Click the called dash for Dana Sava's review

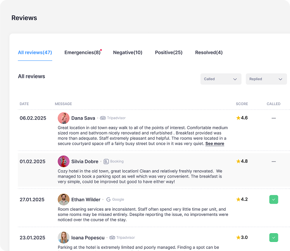274,118
